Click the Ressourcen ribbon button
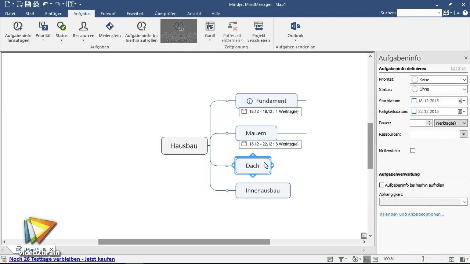This screenshot has height=264, width=470. pos(83,32)
